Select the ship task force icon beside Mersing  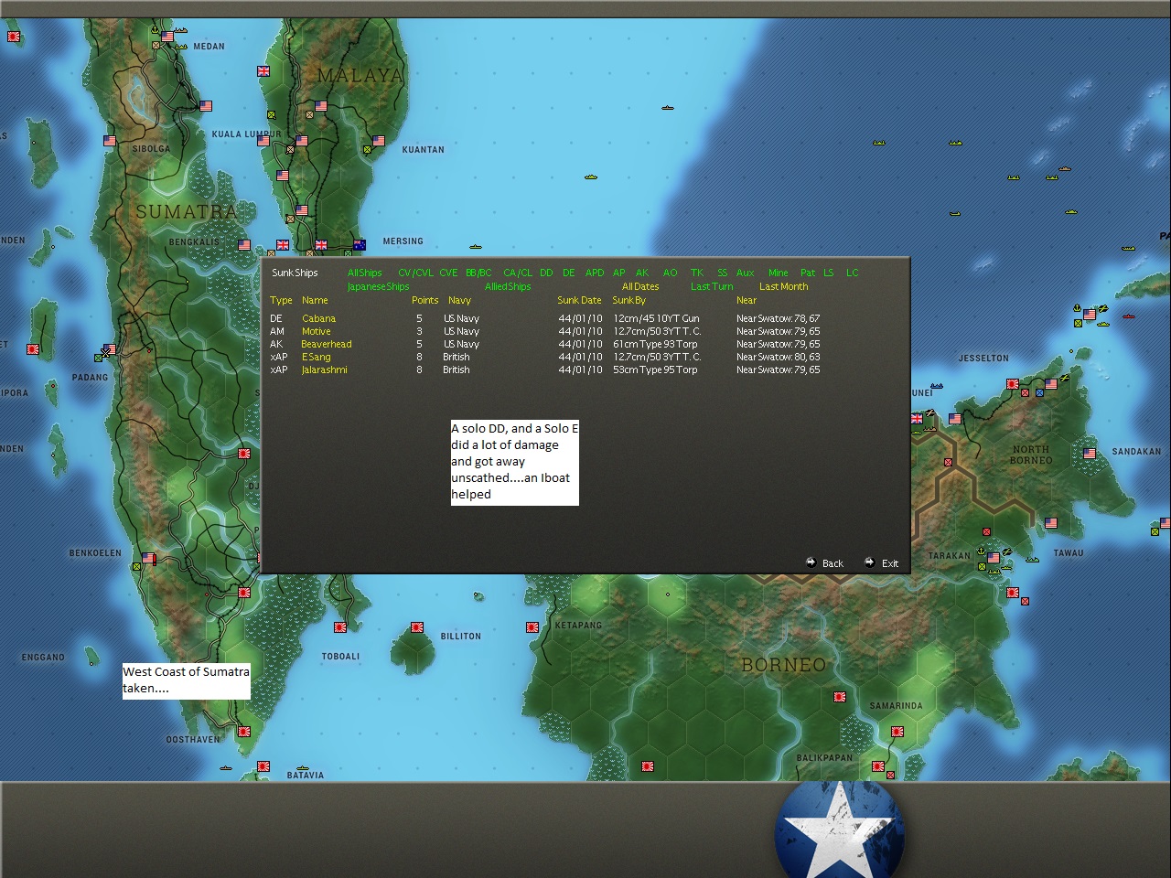point(476,247)
